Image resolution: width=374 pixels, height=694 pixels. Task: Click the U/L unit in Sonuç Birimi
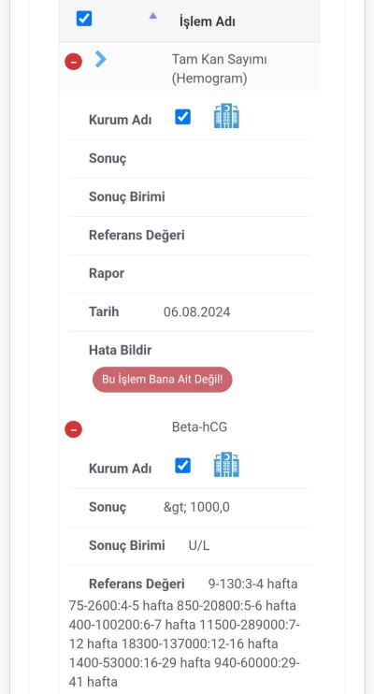click(x=199, y=545)
